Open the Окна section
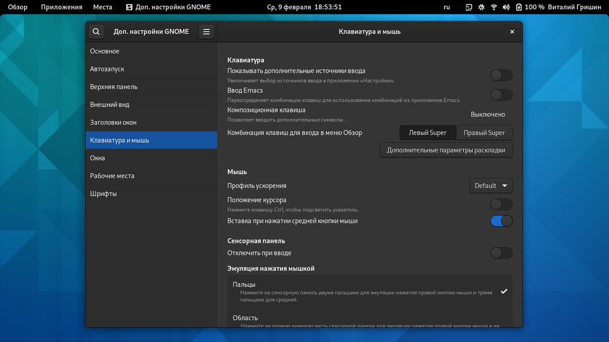 click(151, 158)
